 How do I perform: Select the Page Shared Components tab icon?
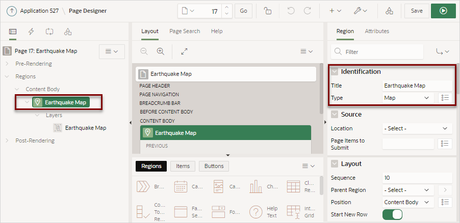point(68,32)
